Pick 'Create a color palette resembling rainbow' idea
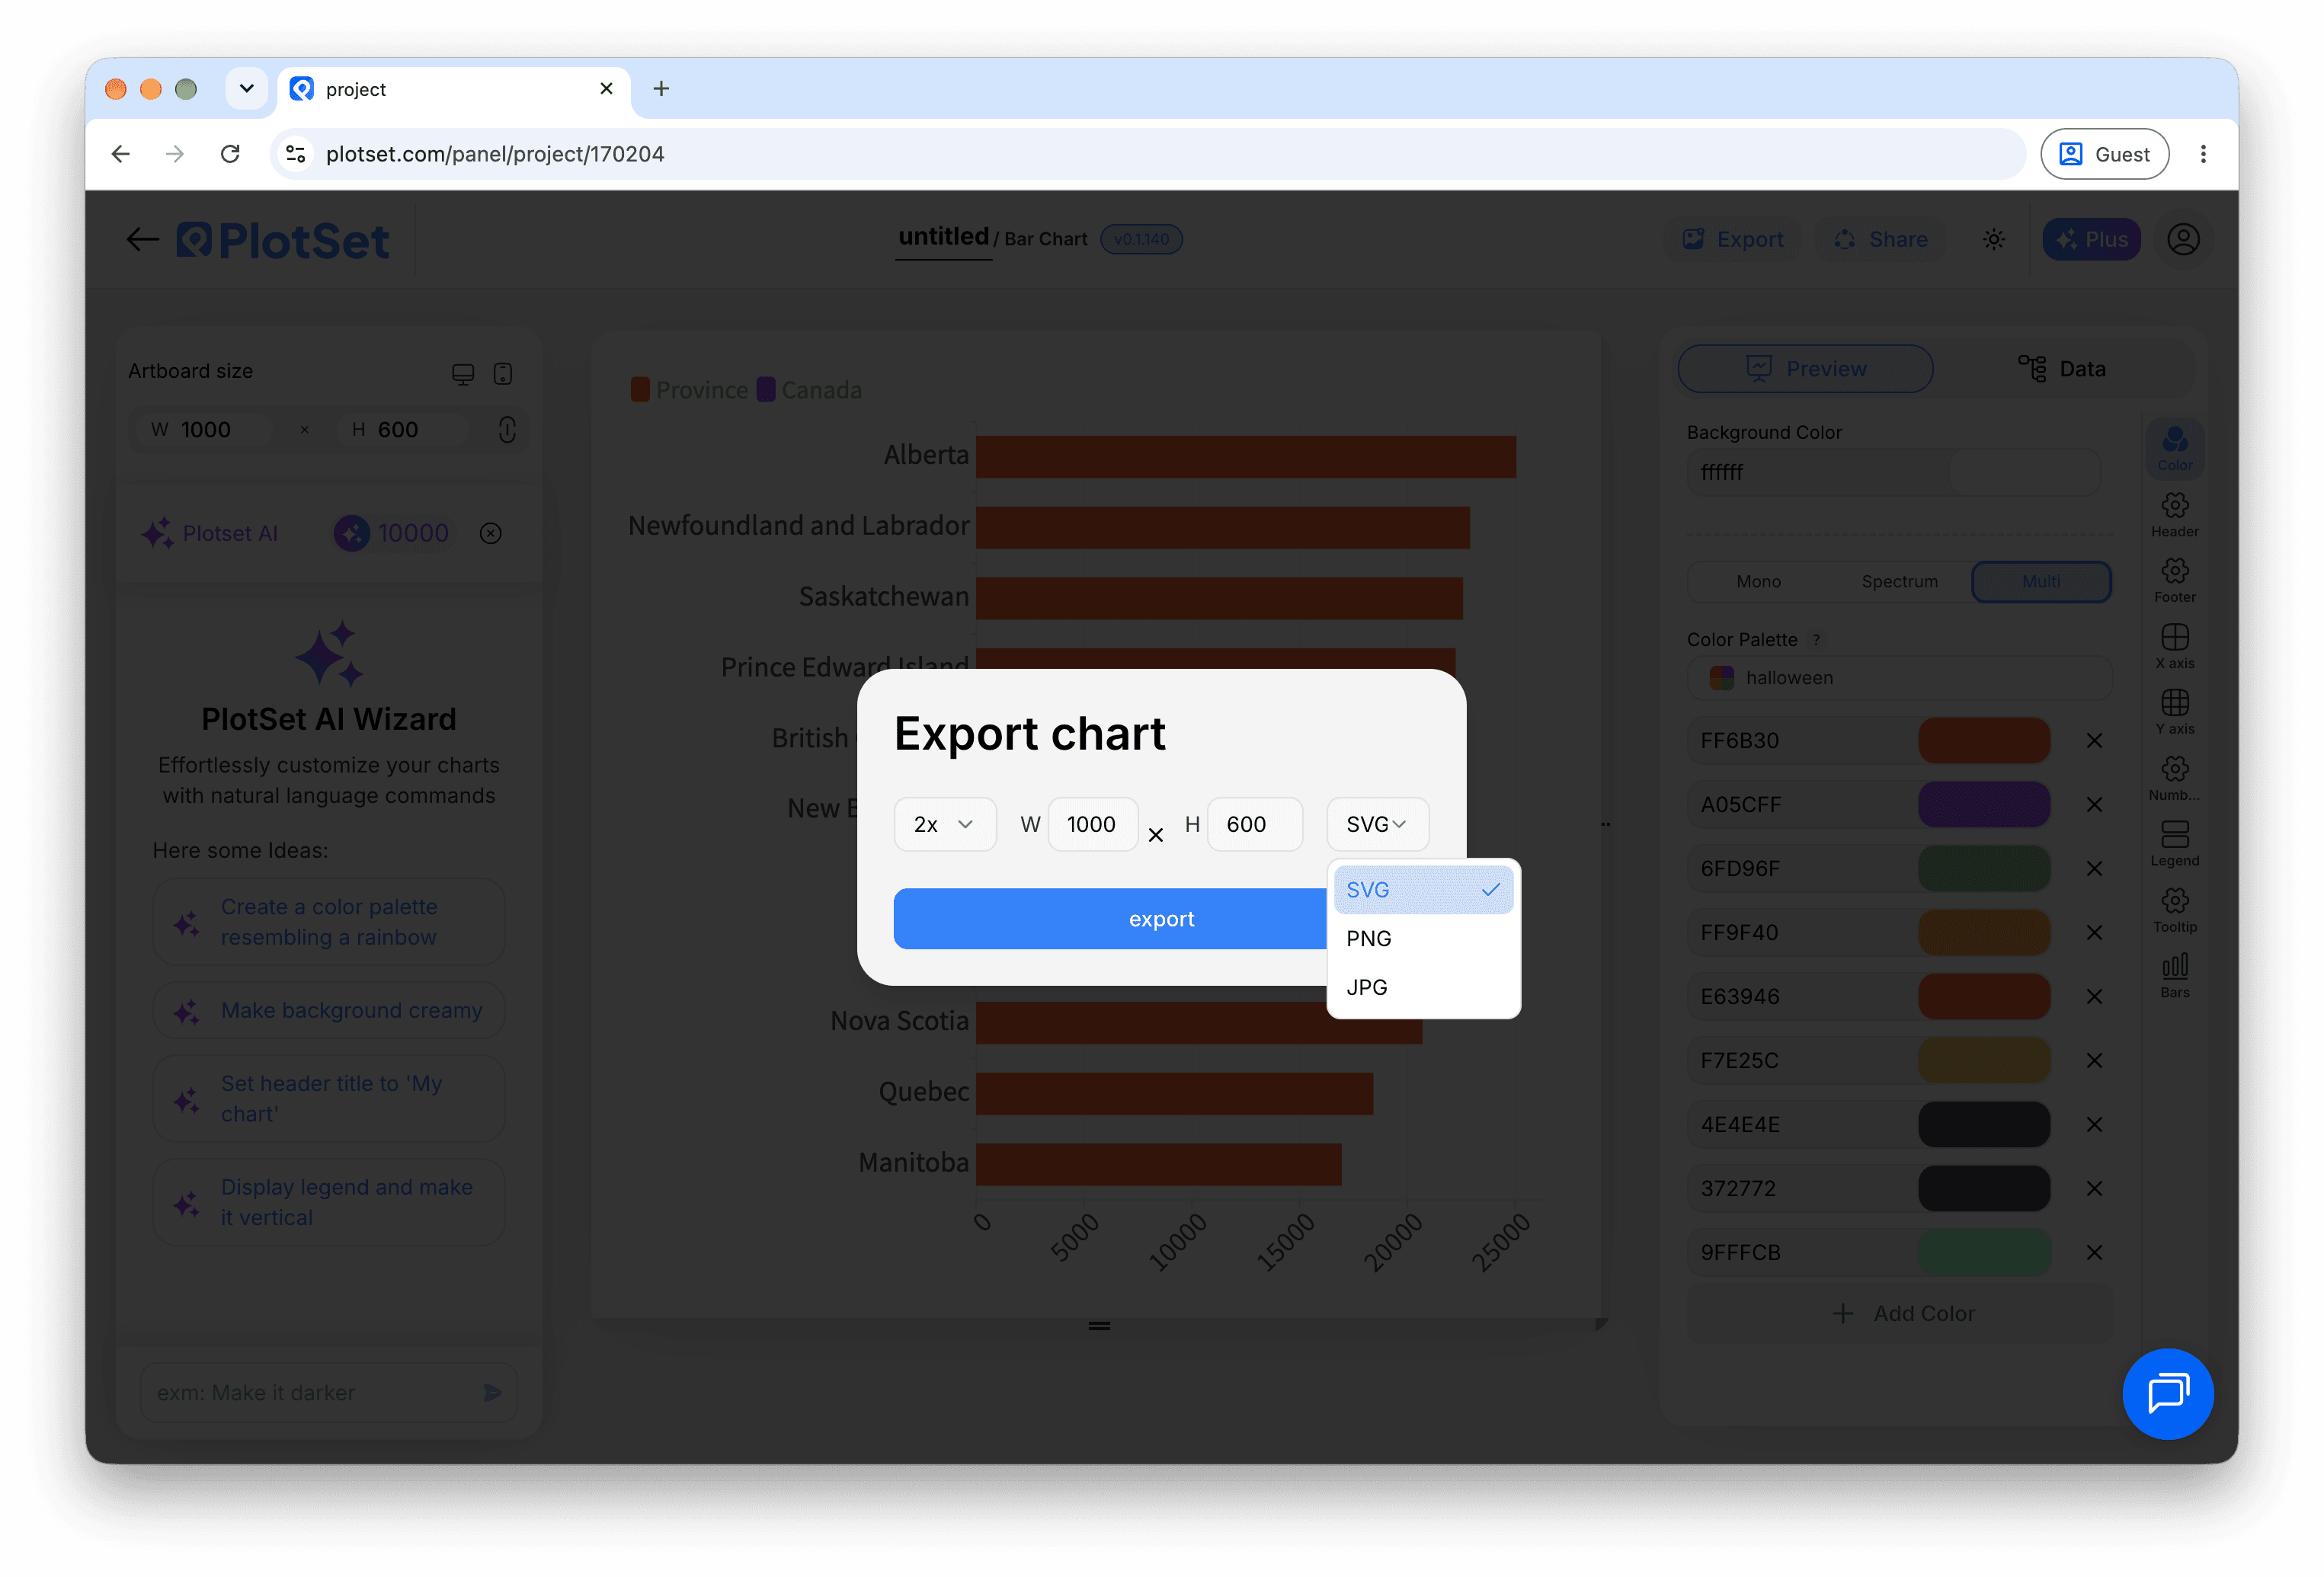Screen dimensions: 2324x1577 tap(328, 922)
